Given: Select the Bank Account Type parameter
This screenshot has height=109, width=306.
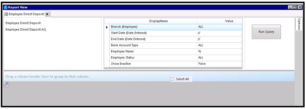Looking at the screenshot, I should 153,45.
